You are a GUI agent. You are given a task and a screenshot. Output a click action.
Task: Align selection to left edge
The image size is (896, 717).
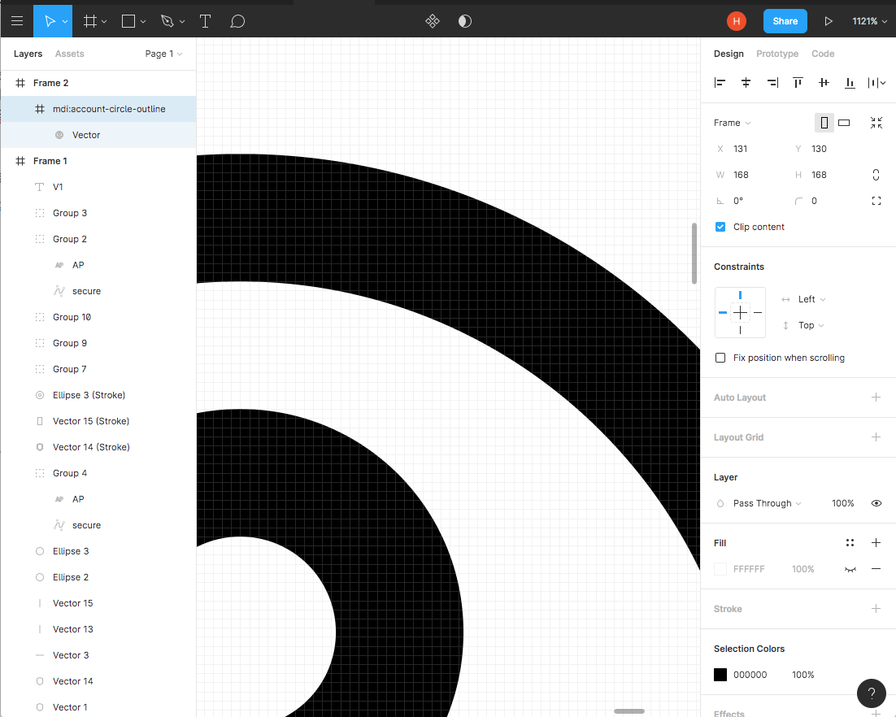point(720,82)
